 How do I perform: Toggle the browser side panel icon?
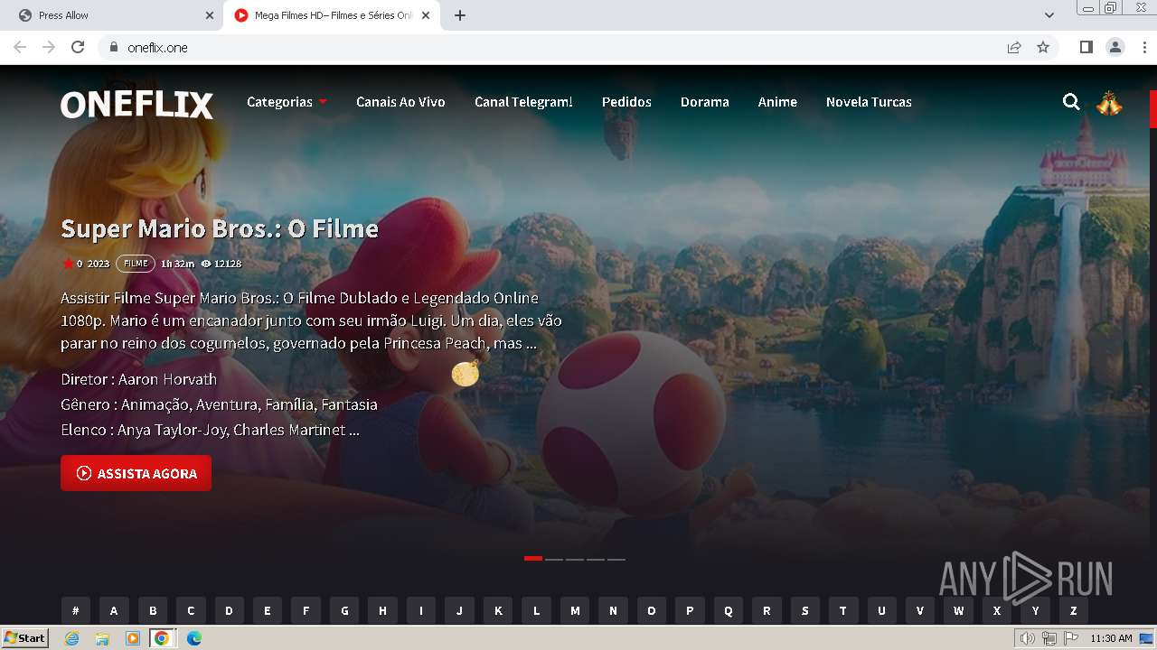click(1086, 47)
